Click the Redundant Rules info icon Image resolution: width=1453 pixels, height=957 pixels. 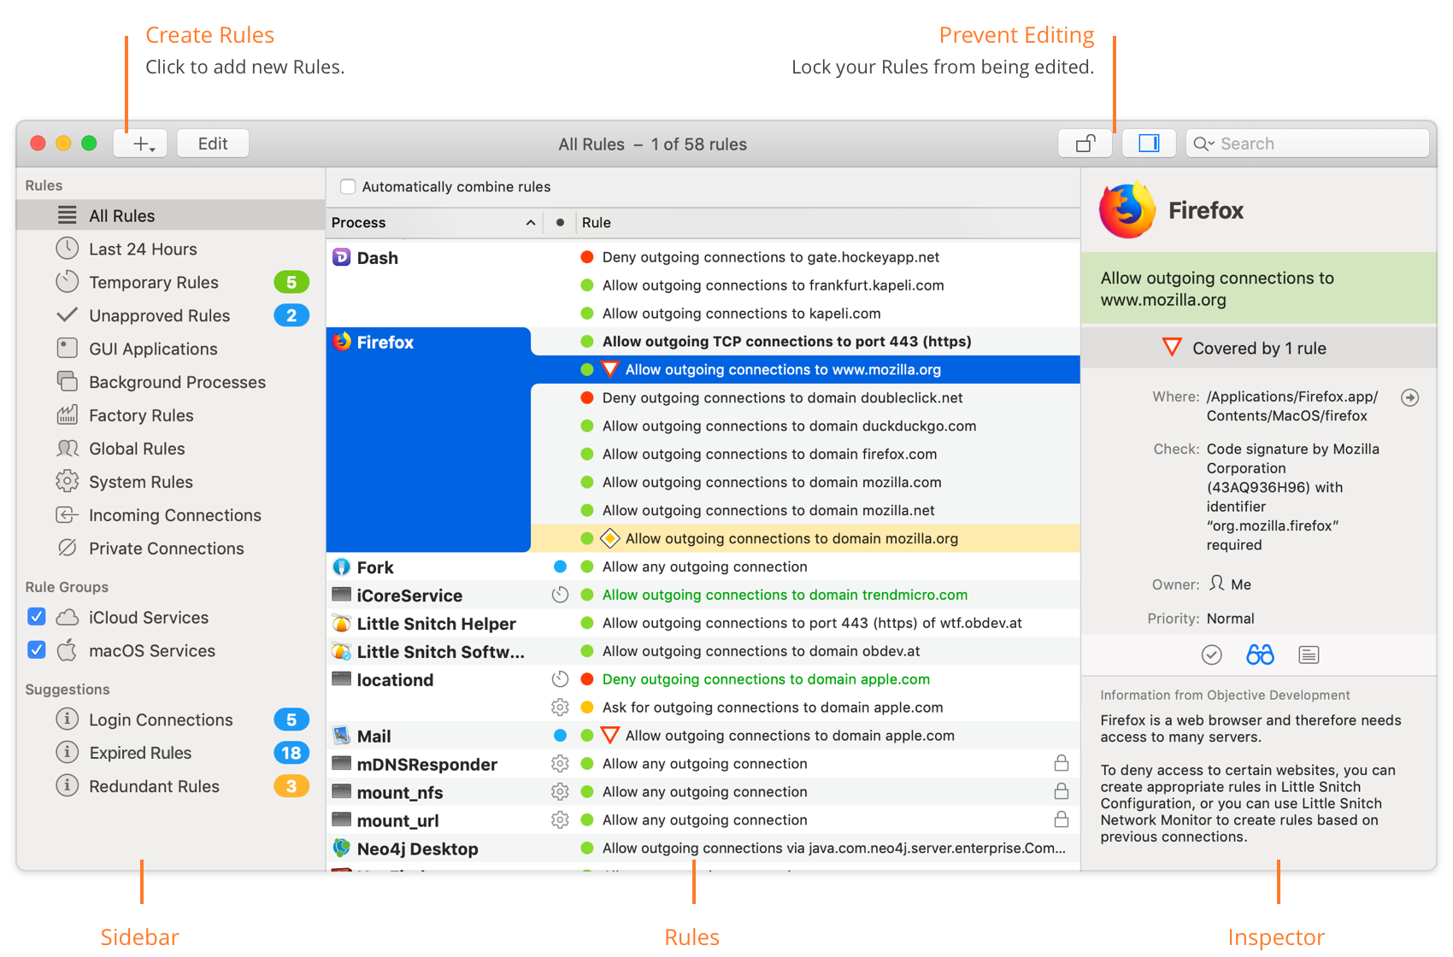[x=67, y=786]
